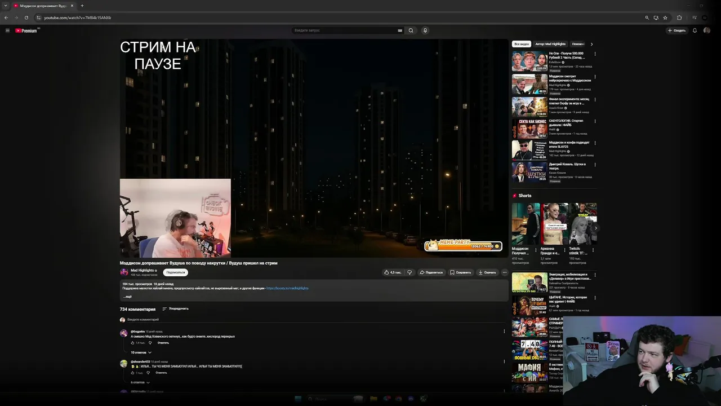Click the main video player
The image size is (721, 406).
314,148
